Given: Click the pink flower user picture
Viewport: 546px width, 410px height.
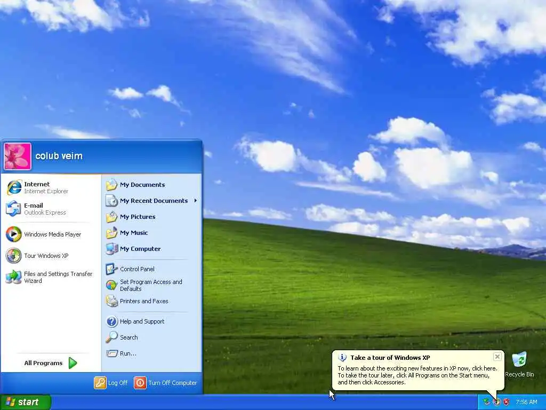Looking at the screenshot, I should tap(18, 156).
